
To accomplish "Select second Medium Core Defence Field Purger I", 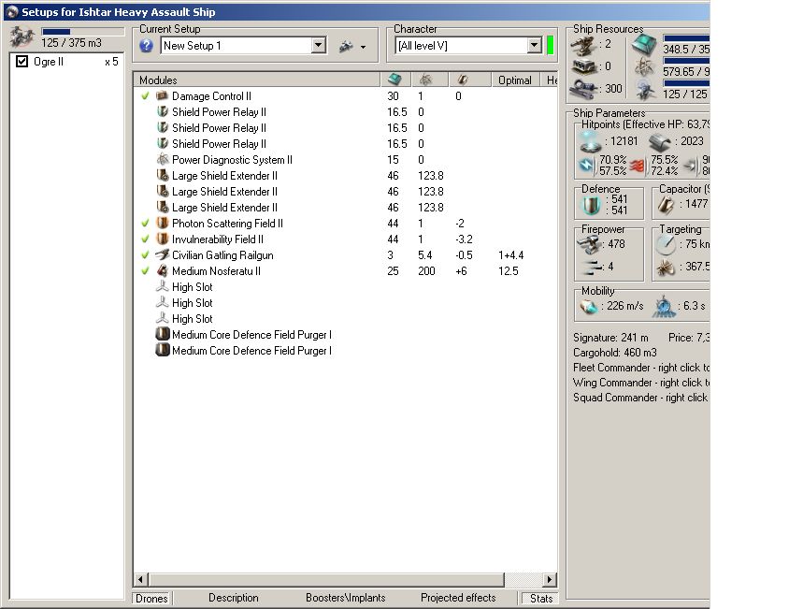I will point(346,350).
